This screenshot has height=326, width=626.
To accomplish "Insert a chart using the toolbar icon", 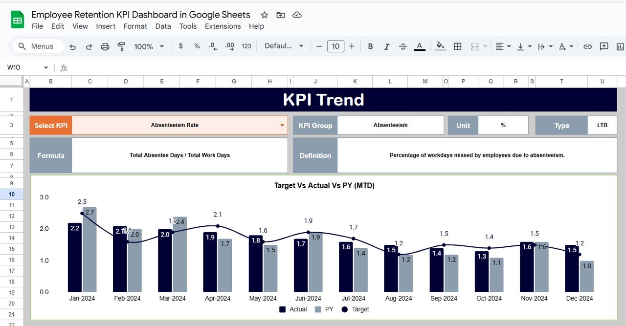I will (x=620, y=46).
